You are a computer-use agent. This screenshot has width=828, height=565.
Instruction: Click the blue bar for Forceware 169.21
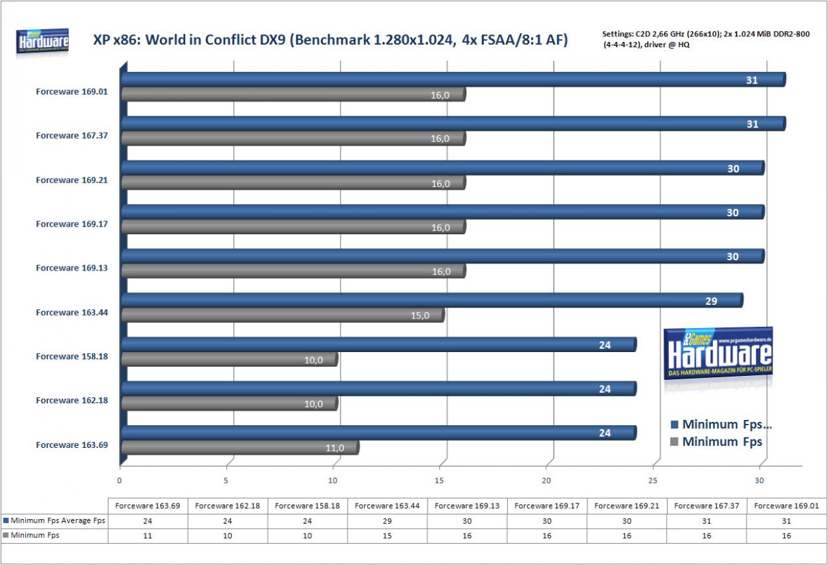coord(443,168)
